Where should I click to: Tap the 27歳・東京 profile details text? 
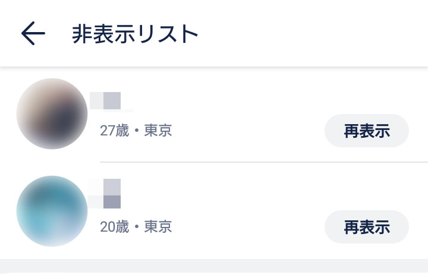(136, 131)
